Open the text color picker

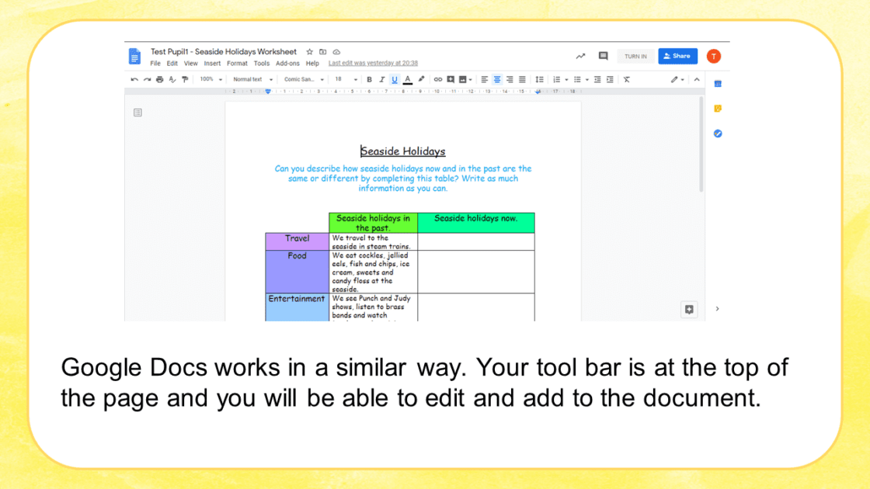click(x=408, y=79)
